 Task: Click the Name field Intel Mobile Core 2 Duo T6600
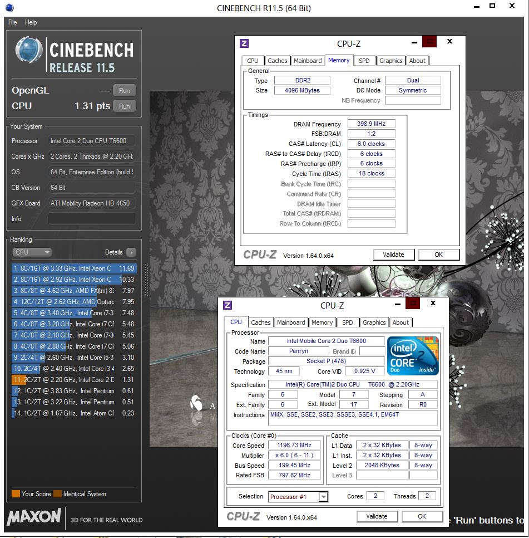(x=326, y=341)
